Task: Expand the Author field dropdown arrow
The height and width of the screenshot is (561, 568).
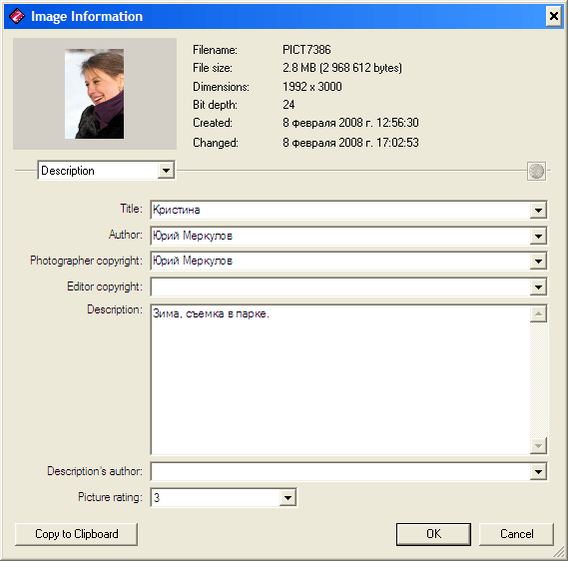Action: [538, 237]
